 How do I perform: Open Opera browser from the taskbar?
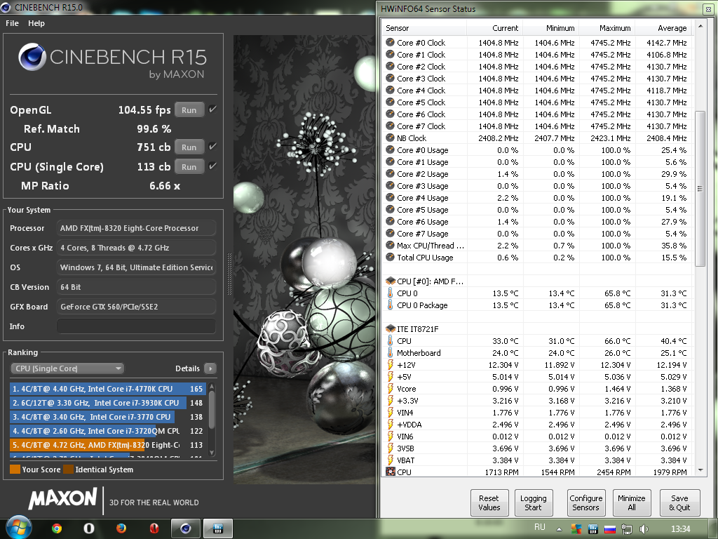(x=89, y=528)
